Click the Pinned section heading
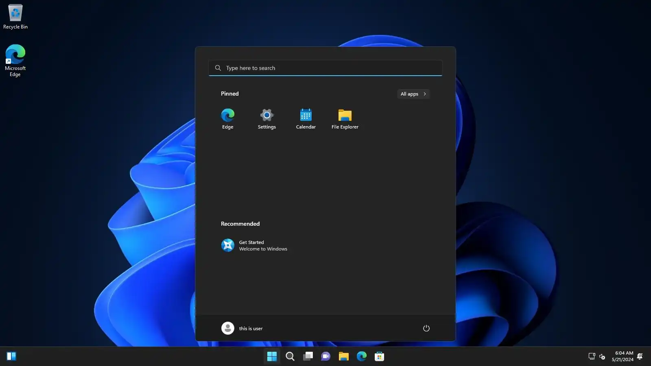Screen dimensions: 651x366 (x=229, y=94)
